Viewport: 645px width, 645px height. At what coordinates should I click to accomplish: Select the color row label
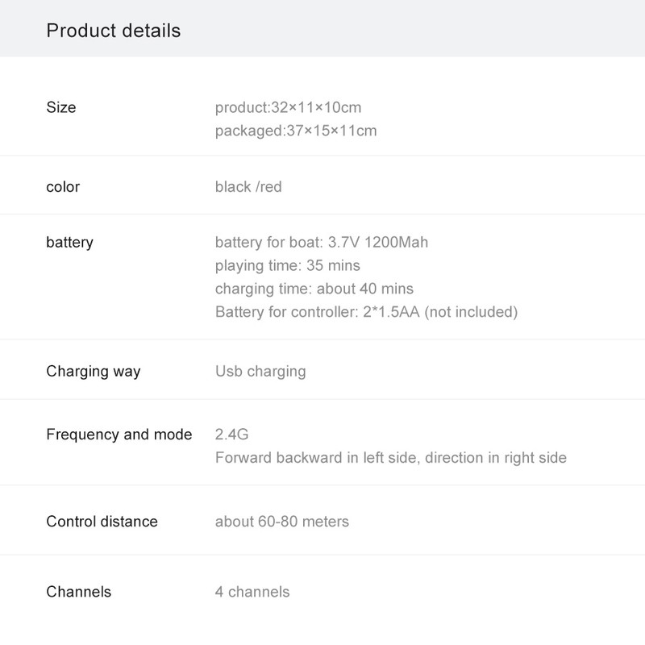[63, 187]
